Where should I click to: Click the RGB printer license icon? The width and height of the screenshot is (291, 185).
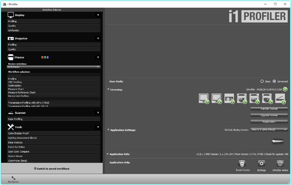pos(242,99)
